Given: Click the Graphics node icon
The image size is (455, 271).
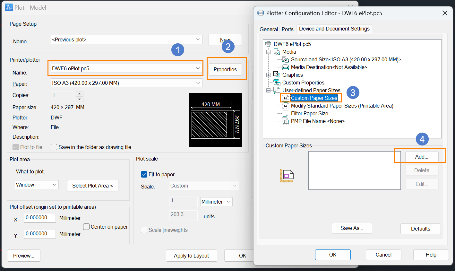Looking at the screenshot, I should 277,75.
